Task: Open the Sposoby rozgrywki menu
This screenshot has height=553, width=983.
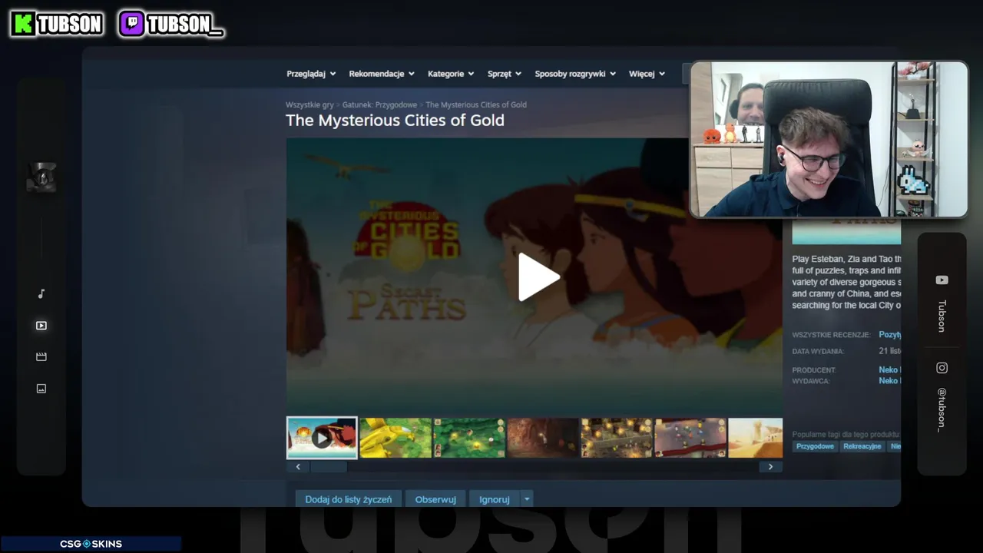Action: click(x=575, y=74)
